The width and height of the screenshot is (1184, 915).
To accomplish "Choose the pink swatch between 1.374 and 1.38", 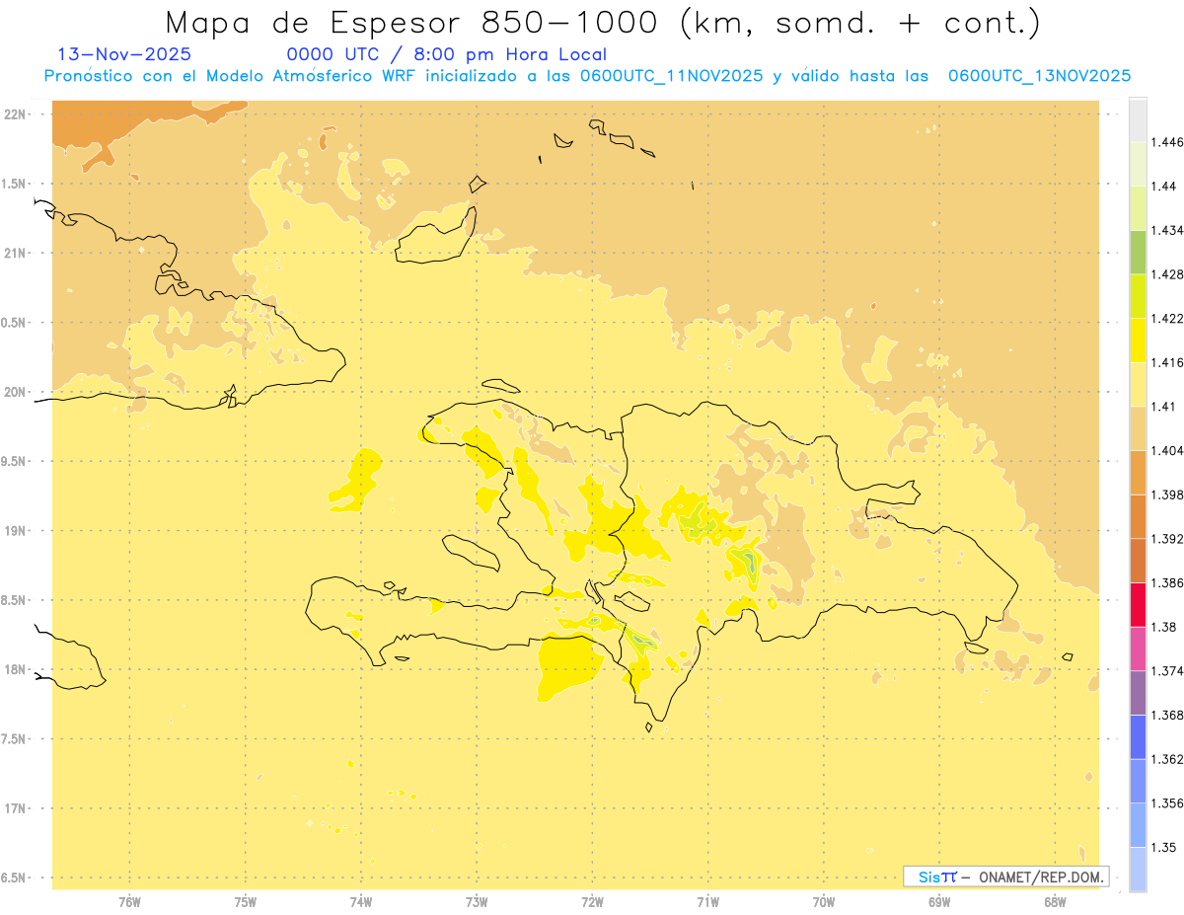I will click(1138, 648).
